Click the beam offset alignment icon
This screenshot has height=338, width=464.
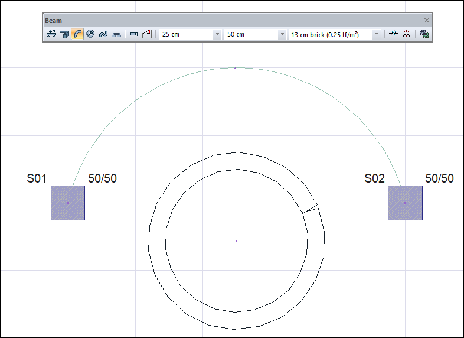tap(134, 34)
